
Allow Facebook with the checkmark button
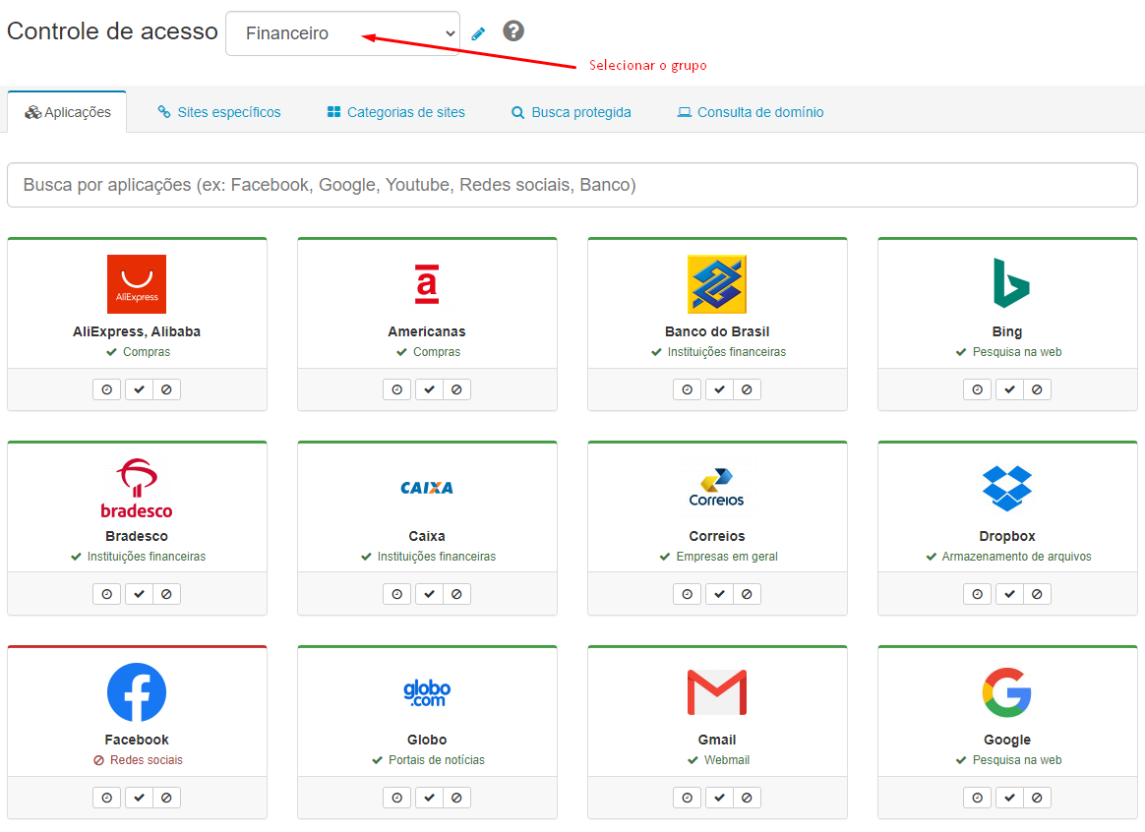pos(139,798)
